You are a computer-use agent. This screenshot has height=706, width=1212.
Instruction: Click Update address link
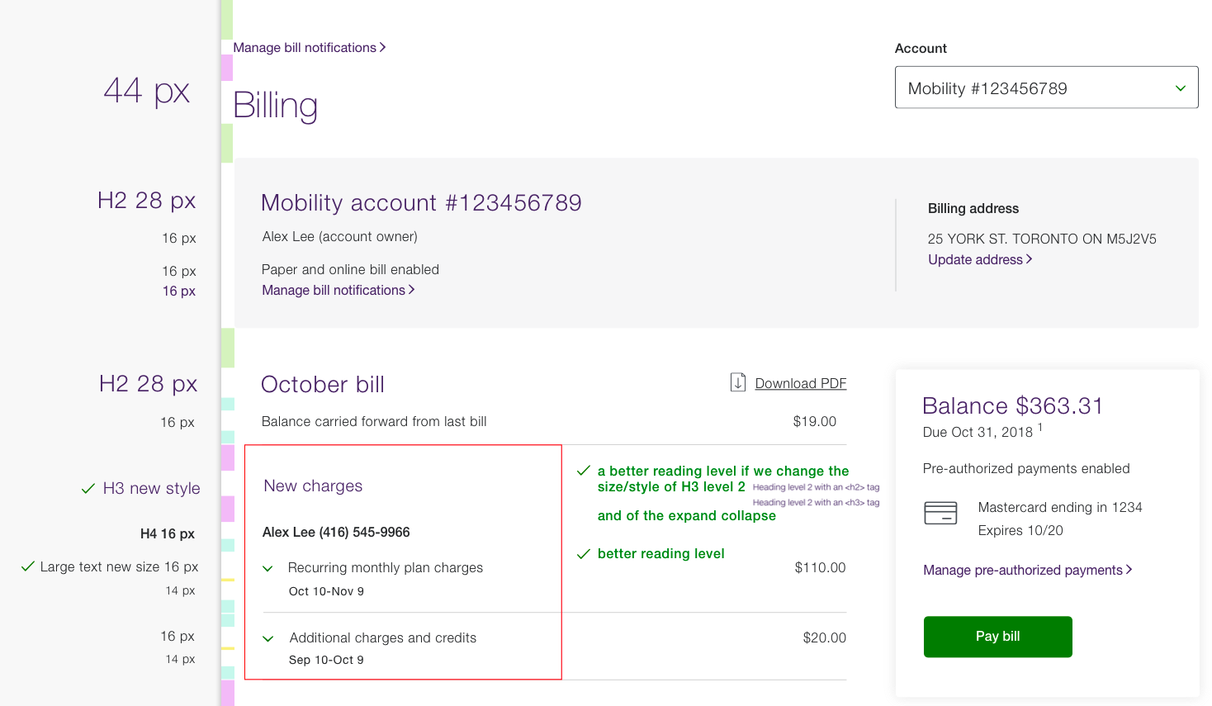(x=975, y=259)
